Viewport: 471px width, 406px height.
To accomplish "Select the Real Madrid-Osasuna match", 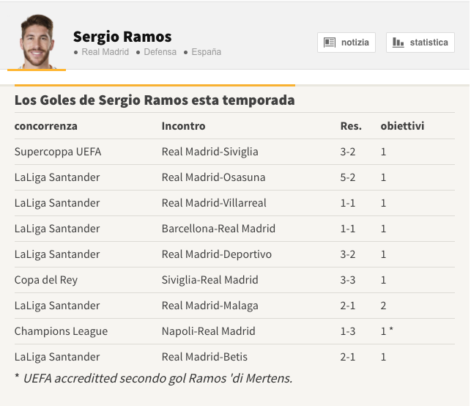I will click(x=213, y=177).
